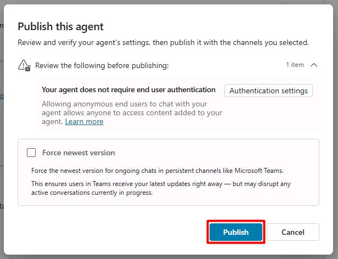Click the partially hidden blue link behind dialog
This screenshot has height=259, width=338.
click(x=2, y=96)
